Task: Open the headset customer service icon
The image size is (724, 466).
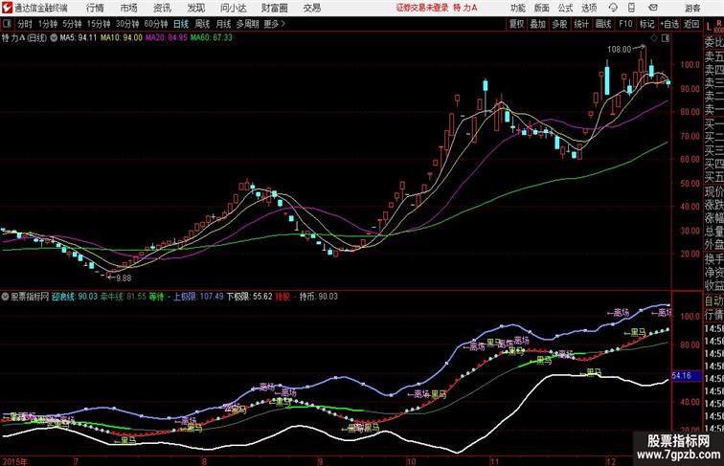Action: pyautogui.click(x=614, y=8)
